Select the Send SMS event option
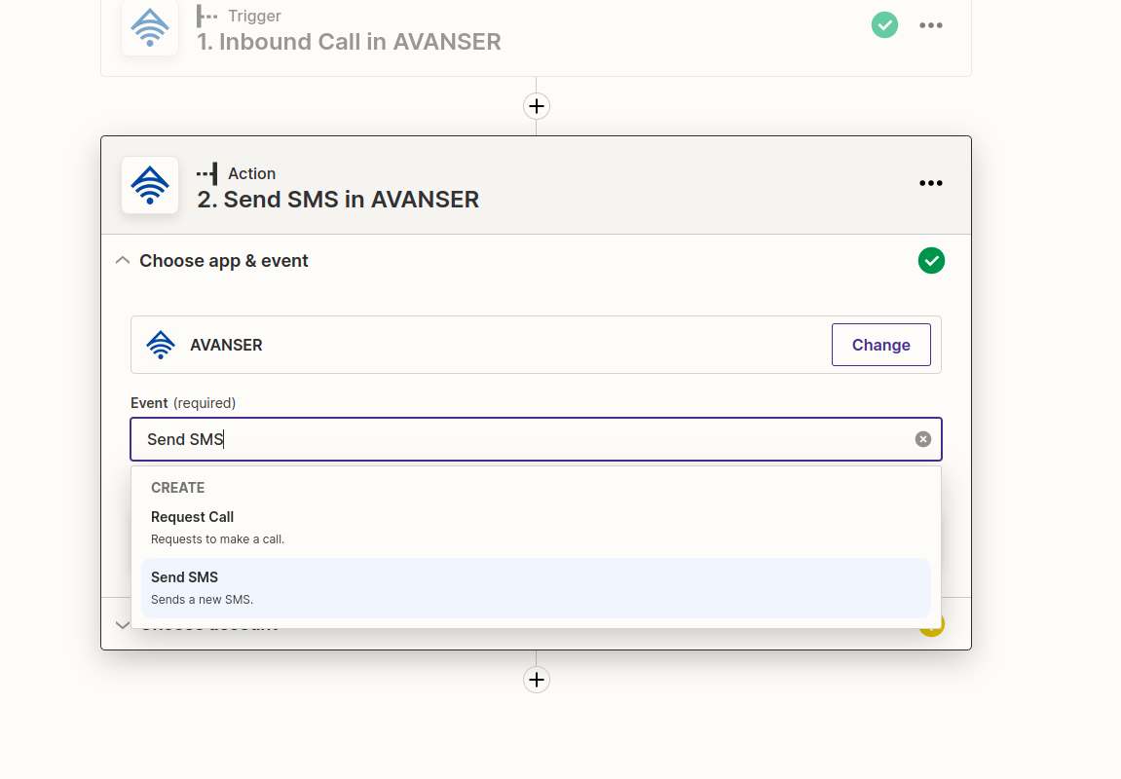 [x=537, y=588]
